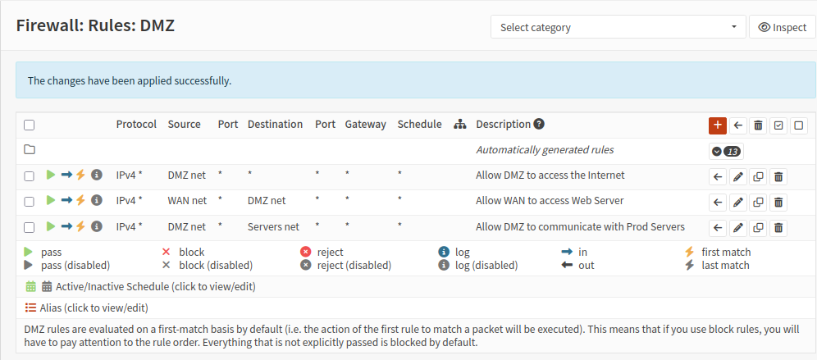Click the 'DMZ net' destination of the WAN rule
Viewport: 817px width, 360px height.
pos(267,200)
